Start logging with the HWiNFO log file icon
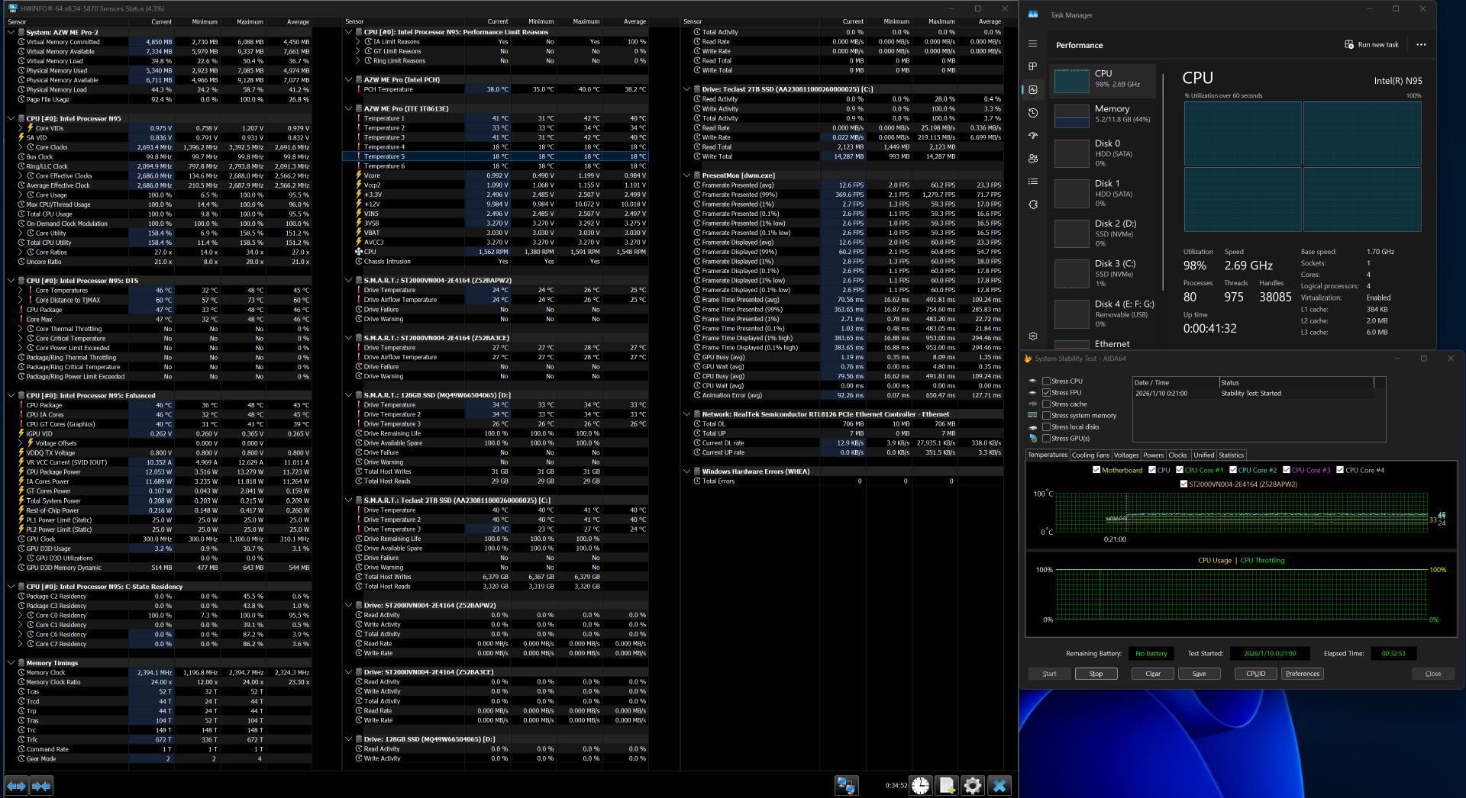The height and width of the screenshot is (798, 1466). tap(947, 785)
